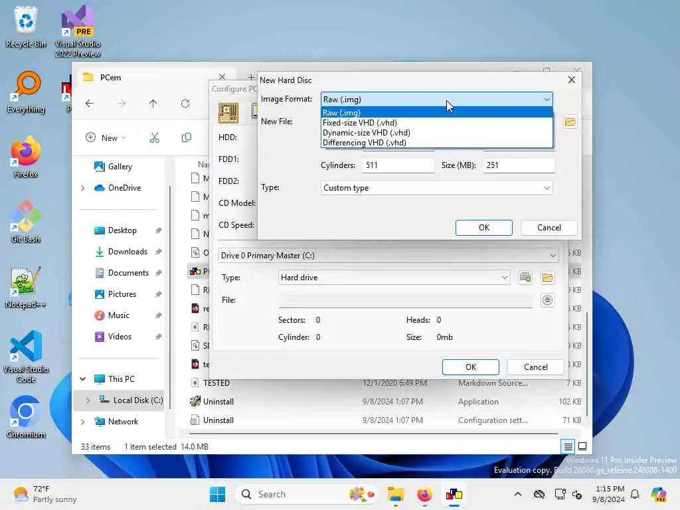Collapse the Image Format combo box

click(x=547, y=100)
